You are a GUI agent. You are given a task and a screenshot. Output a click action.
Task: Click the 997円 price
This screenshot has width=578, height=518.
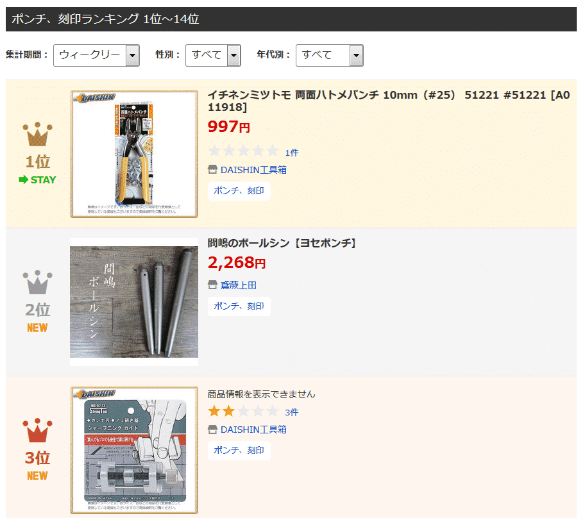(229, 127)
